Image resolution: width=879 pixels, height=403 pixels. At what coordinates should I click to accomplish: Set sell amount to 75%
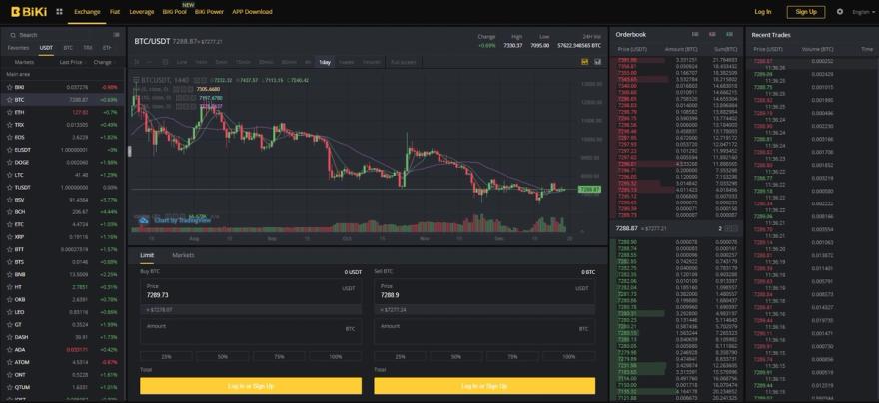(512, 356)
